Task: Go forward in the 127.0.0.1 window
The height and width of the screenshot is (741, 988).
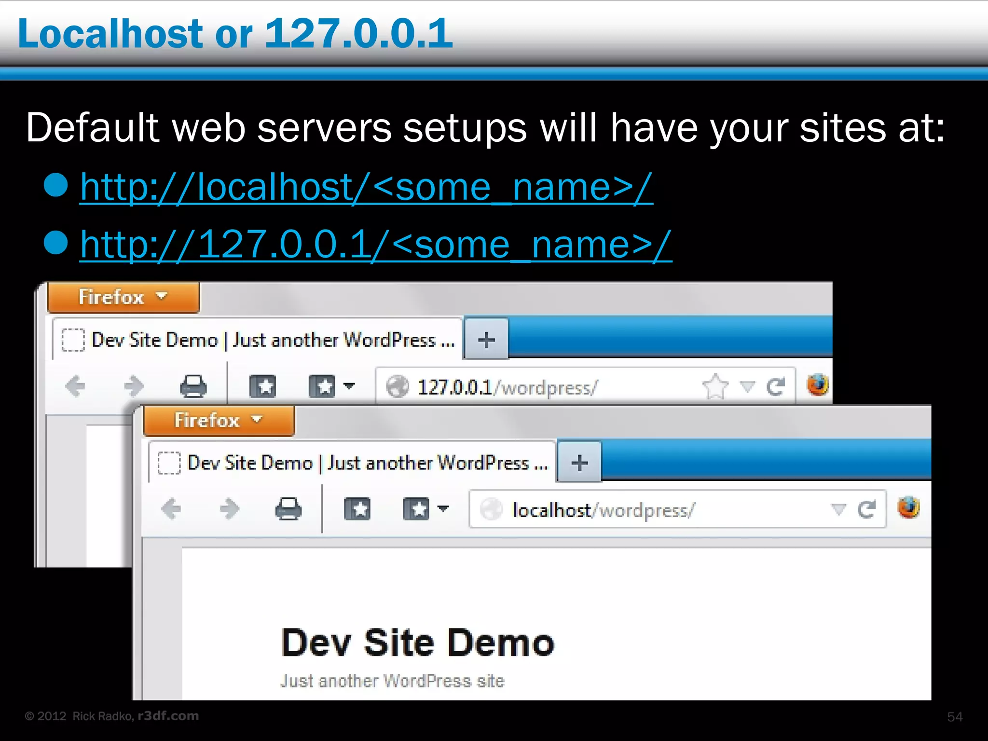Action: (x=134, y=386)
